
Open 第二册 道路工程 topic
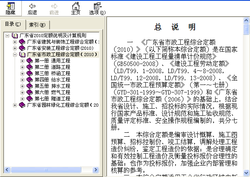tap(52, 67)
